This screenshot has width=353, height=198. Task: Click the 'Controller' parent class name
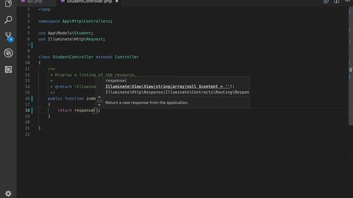(127, 57)
